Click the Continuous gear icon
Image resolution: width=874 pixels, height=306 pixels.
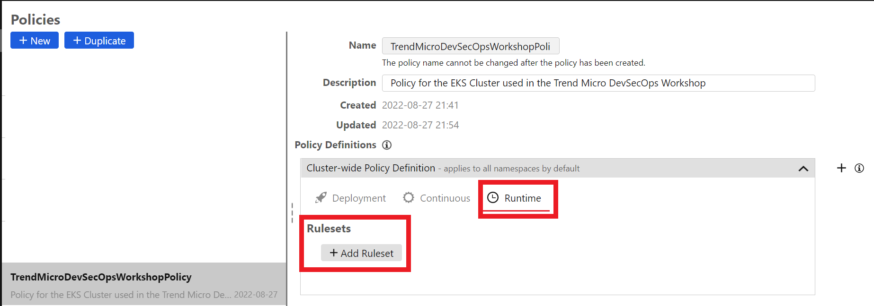[408, 197]
